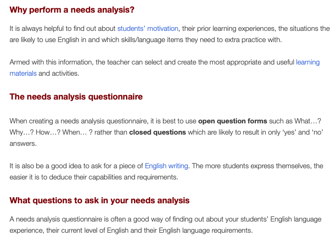330x243 pixels.
Task: Click the paragraph beginning "It is always helpful"
Action: tap(61, 29)
